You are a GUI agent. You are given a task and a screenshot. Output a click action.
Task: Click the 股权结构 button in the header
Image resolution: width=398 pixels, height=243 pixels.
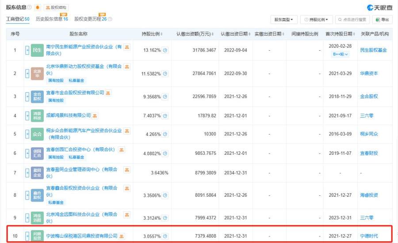[56, 7]
